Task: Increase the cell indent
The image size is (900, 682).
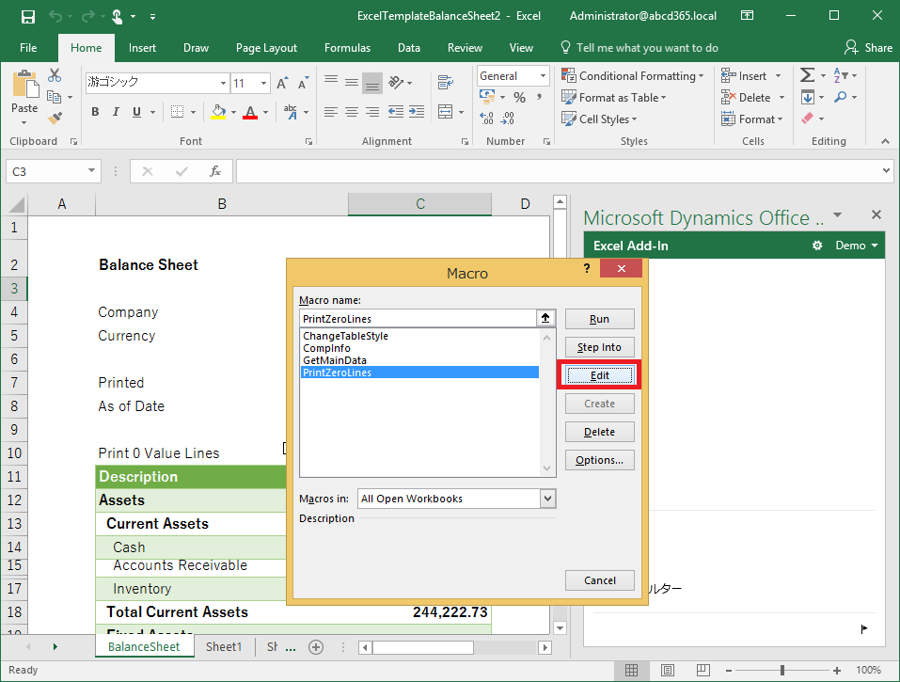Action: pyautogui.click(x=417, y=112)
